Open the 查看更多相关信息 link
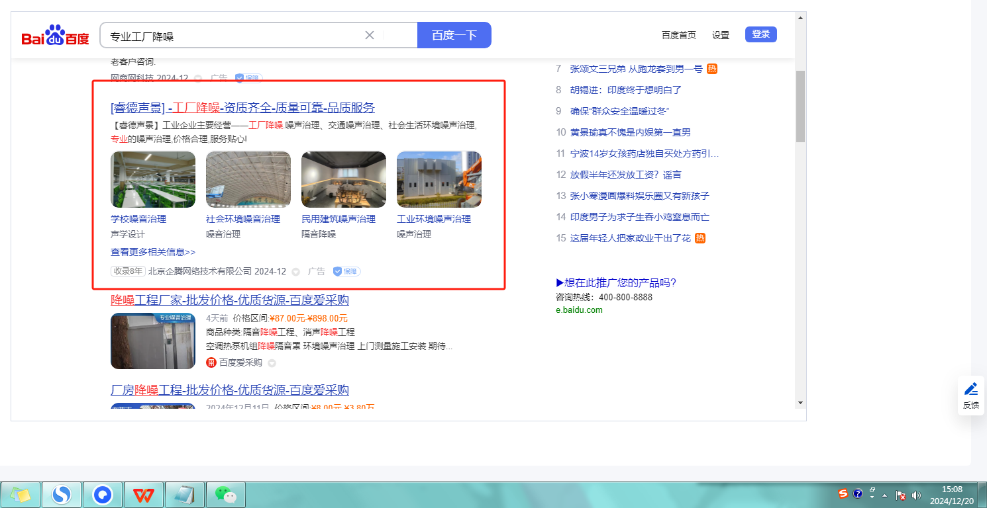This screenshot has height=508, width=987. pyautogui.click(x=153, y=252)
